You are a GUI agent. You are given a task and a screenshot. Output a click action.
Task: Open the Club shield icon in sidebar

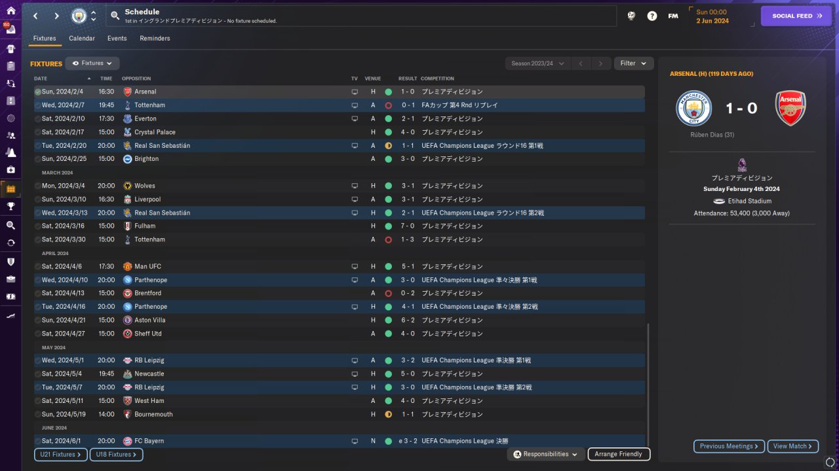click(x=10, y=262)
